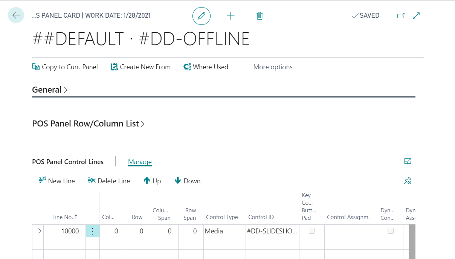Viewport: 455px width, 259px height.
Task: Click the pencil edit icon
Action: click(x=202, y=16)
